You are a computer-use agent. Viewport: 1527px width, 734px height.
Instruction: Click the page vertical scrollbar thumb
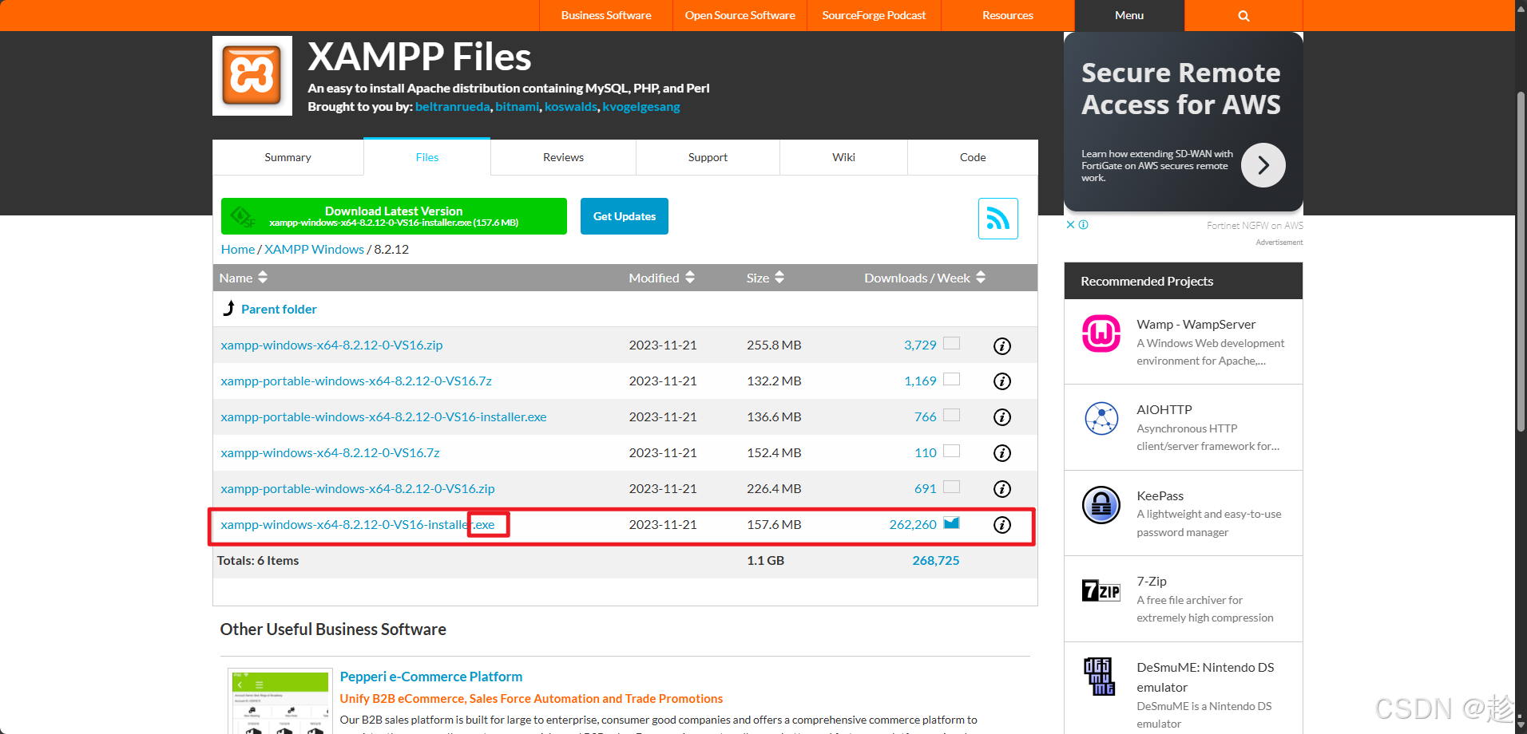(1521, 262)
